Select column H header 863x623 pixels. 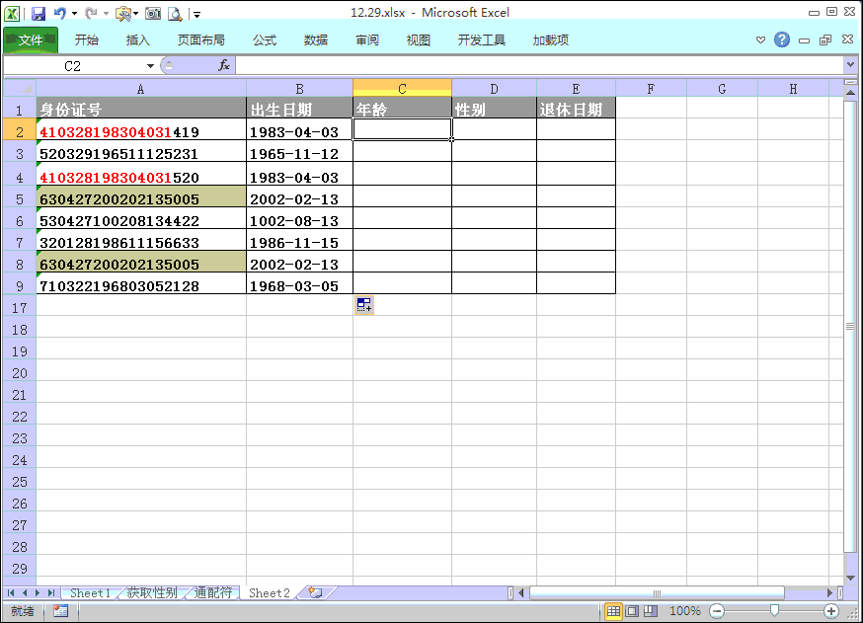(793, 89)
